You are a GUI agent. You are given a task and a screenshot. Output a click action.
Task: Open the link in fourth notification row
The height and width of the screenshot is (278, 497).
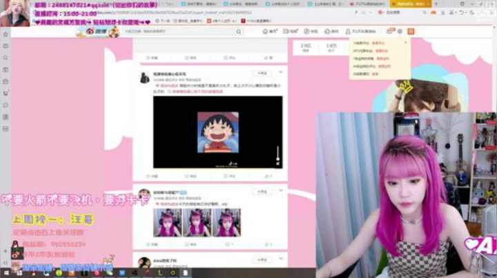tap(384, 66)
